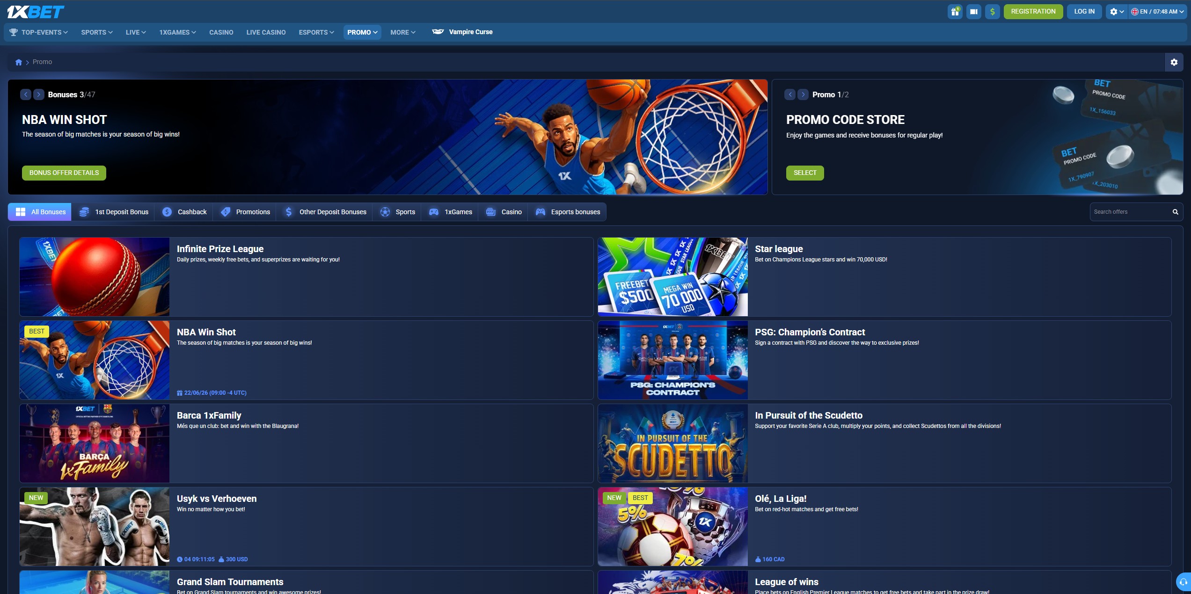Viewport: 1191px width, 594px height.
Task: Open Vampire Curse game link
Action: (x=471, y=32)
